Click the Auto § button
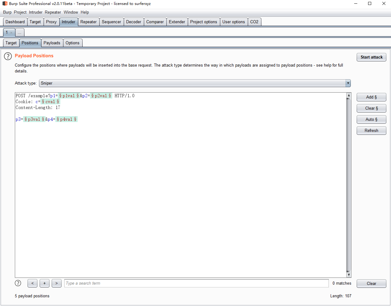 coord(371,119)
